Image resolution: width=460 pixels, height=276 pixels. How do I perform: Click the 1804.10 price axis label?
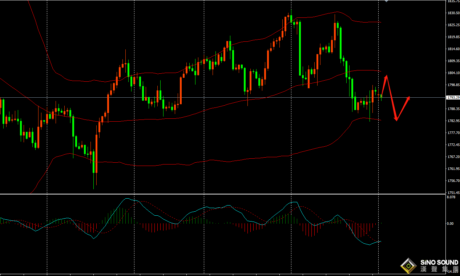click(453, 73)
